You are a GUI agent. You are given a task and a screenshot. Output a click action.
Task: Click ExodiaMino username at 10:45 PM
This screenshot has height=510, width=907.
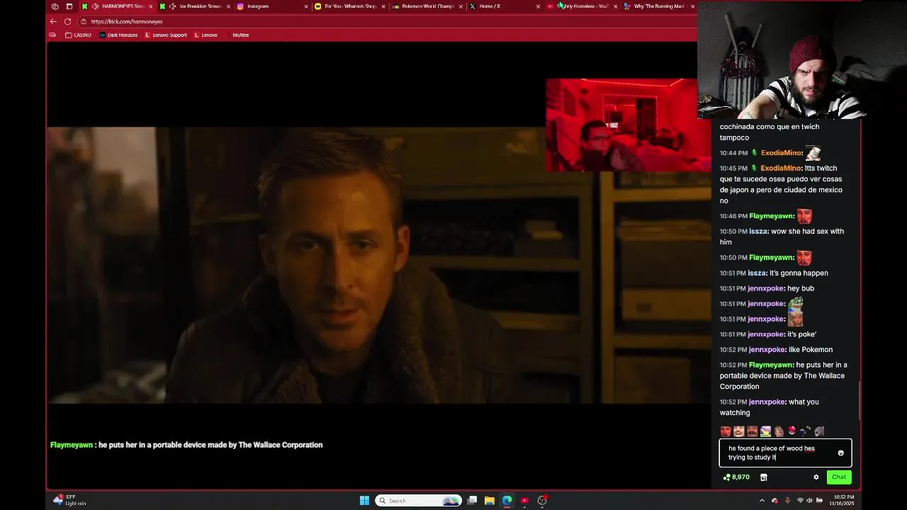coord(780,169)
